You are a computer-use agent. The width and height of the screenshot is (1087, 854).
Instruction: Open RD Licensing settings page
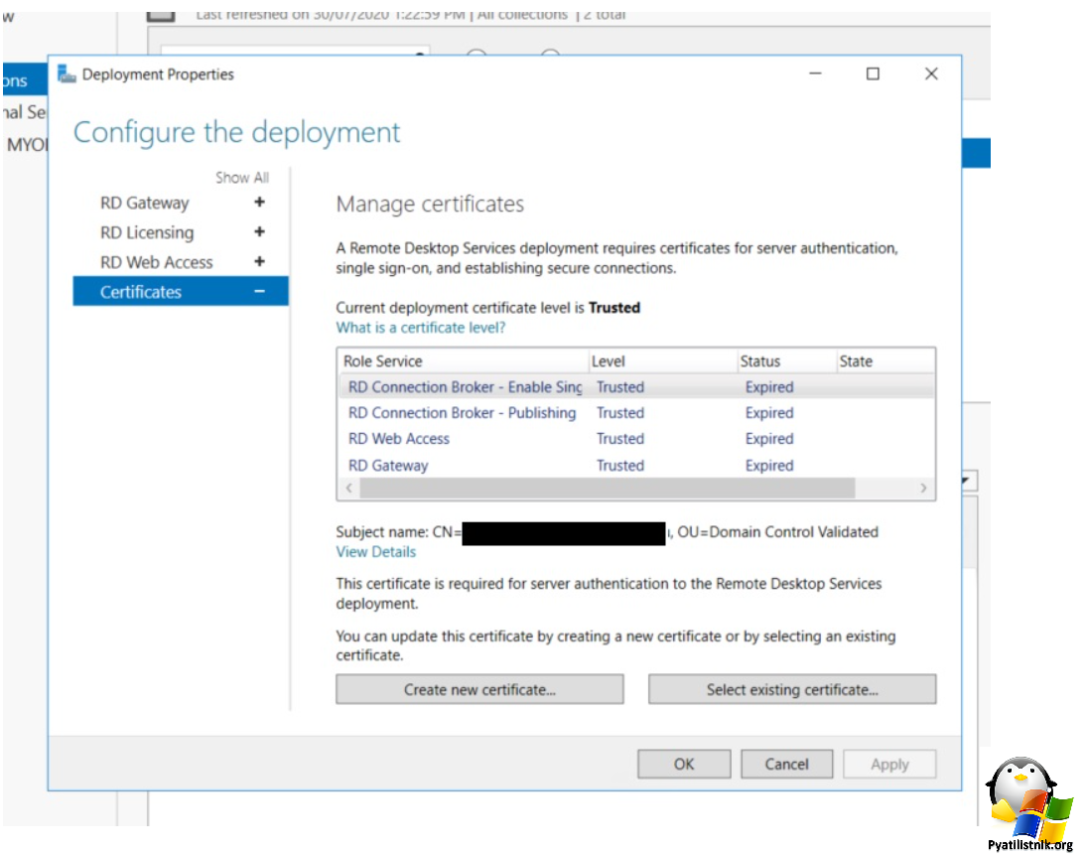147,232
